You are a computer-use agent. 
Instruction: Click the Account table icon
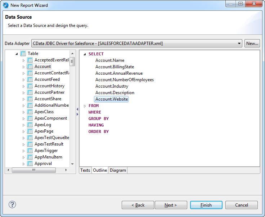coord(30,66)
